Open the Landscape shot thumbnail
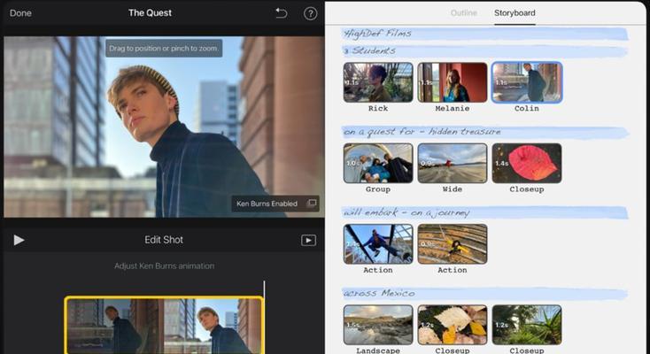Viewport: 650px width, 354px height. point(378,325)
